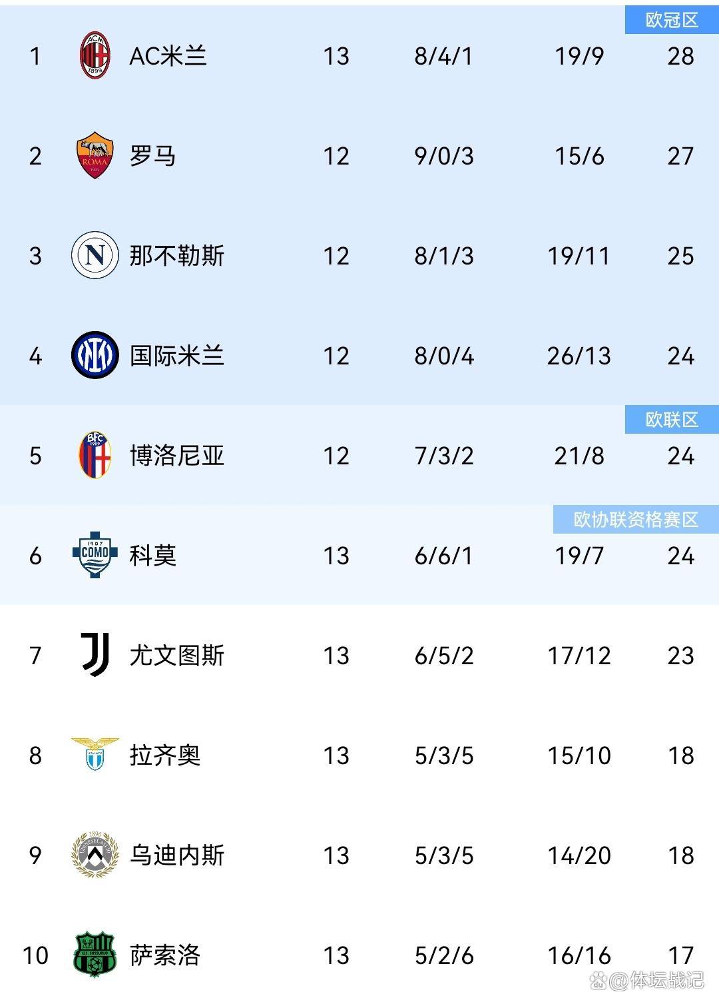Click 博洛尼亚 points value 24
The width and height of the screenshot is (719, 1006).
(680, 456)
